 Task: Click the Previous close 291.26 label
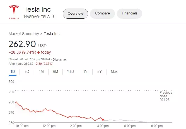166,96
